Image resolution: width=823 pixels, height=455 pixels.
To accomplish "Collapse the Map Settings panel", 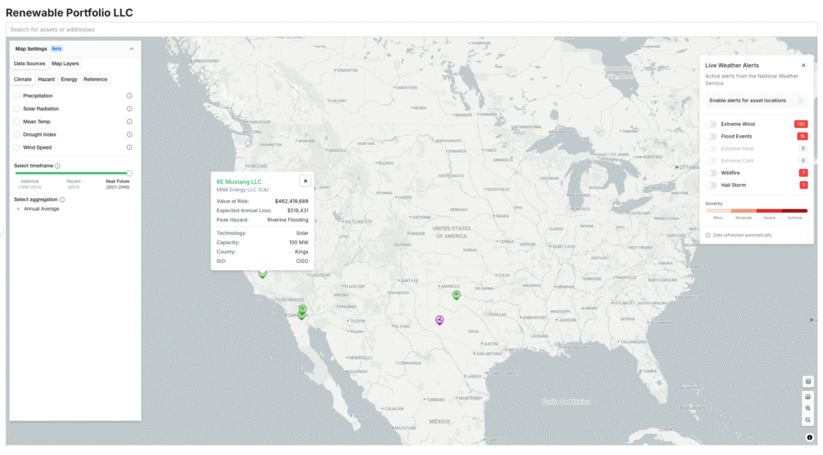I will [x=132, y=49].
